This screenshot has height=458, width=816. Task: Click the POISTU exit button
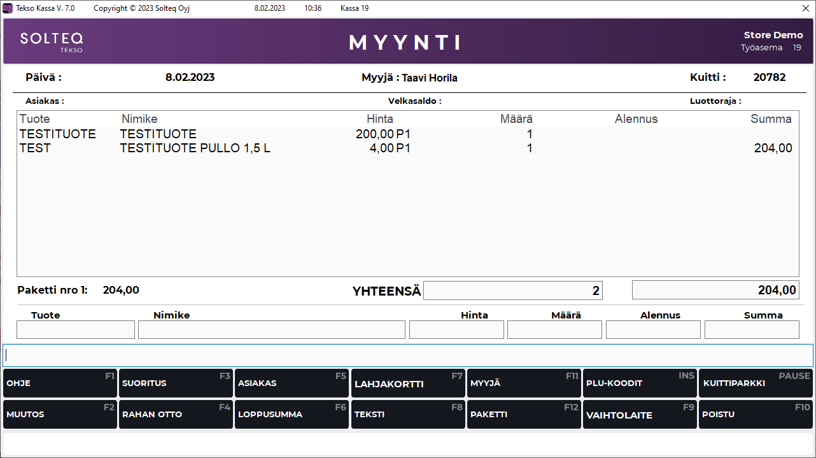point(756,415)
